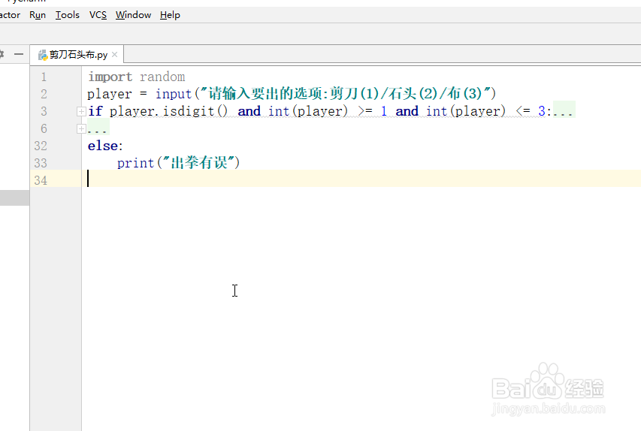Click line number 1 in gutter
Viewport: 641px width, 431px height.
tap(44, 77)
